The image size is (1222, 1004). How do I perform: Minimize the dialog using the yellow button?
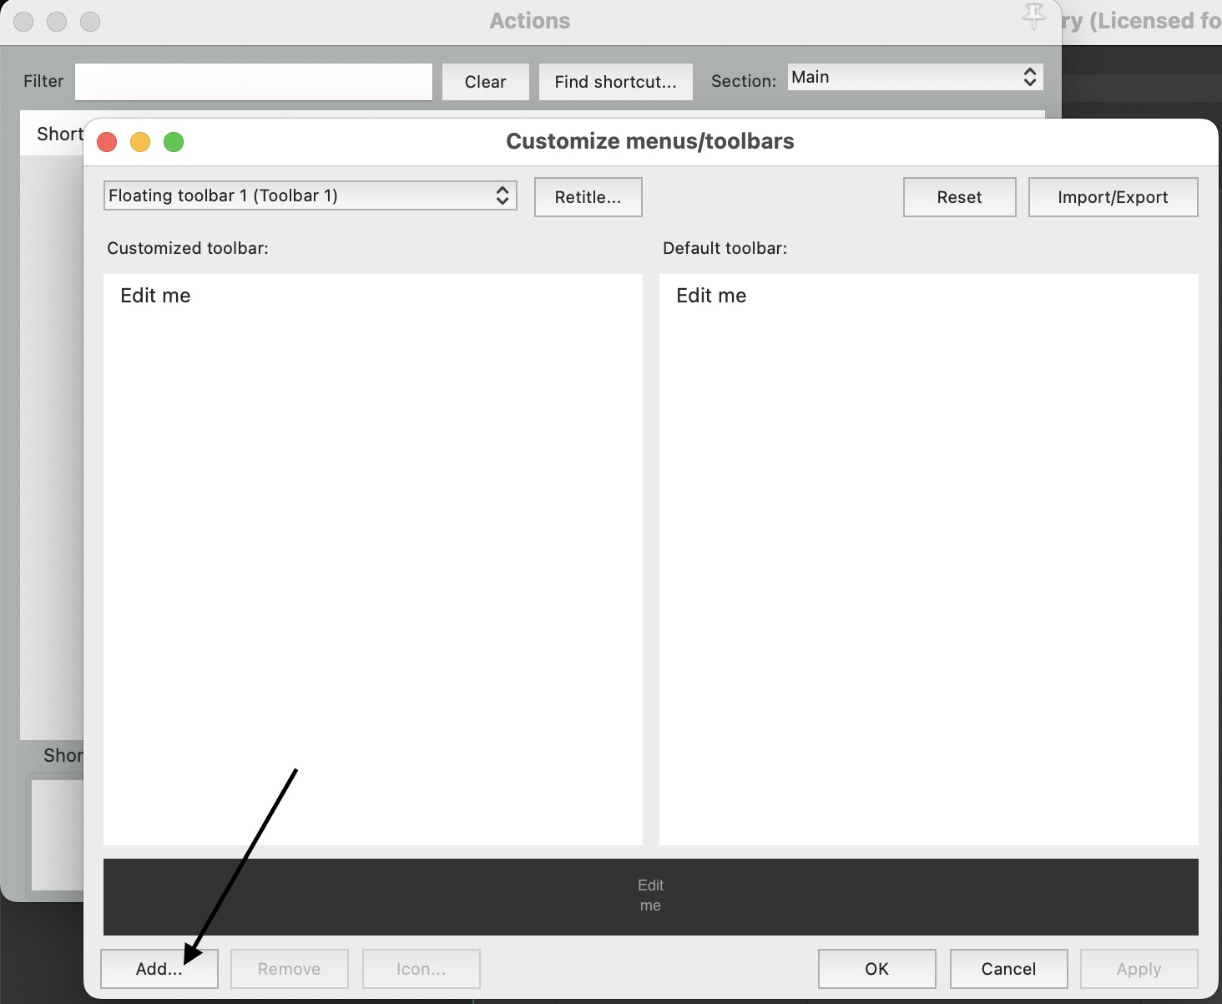140,142
